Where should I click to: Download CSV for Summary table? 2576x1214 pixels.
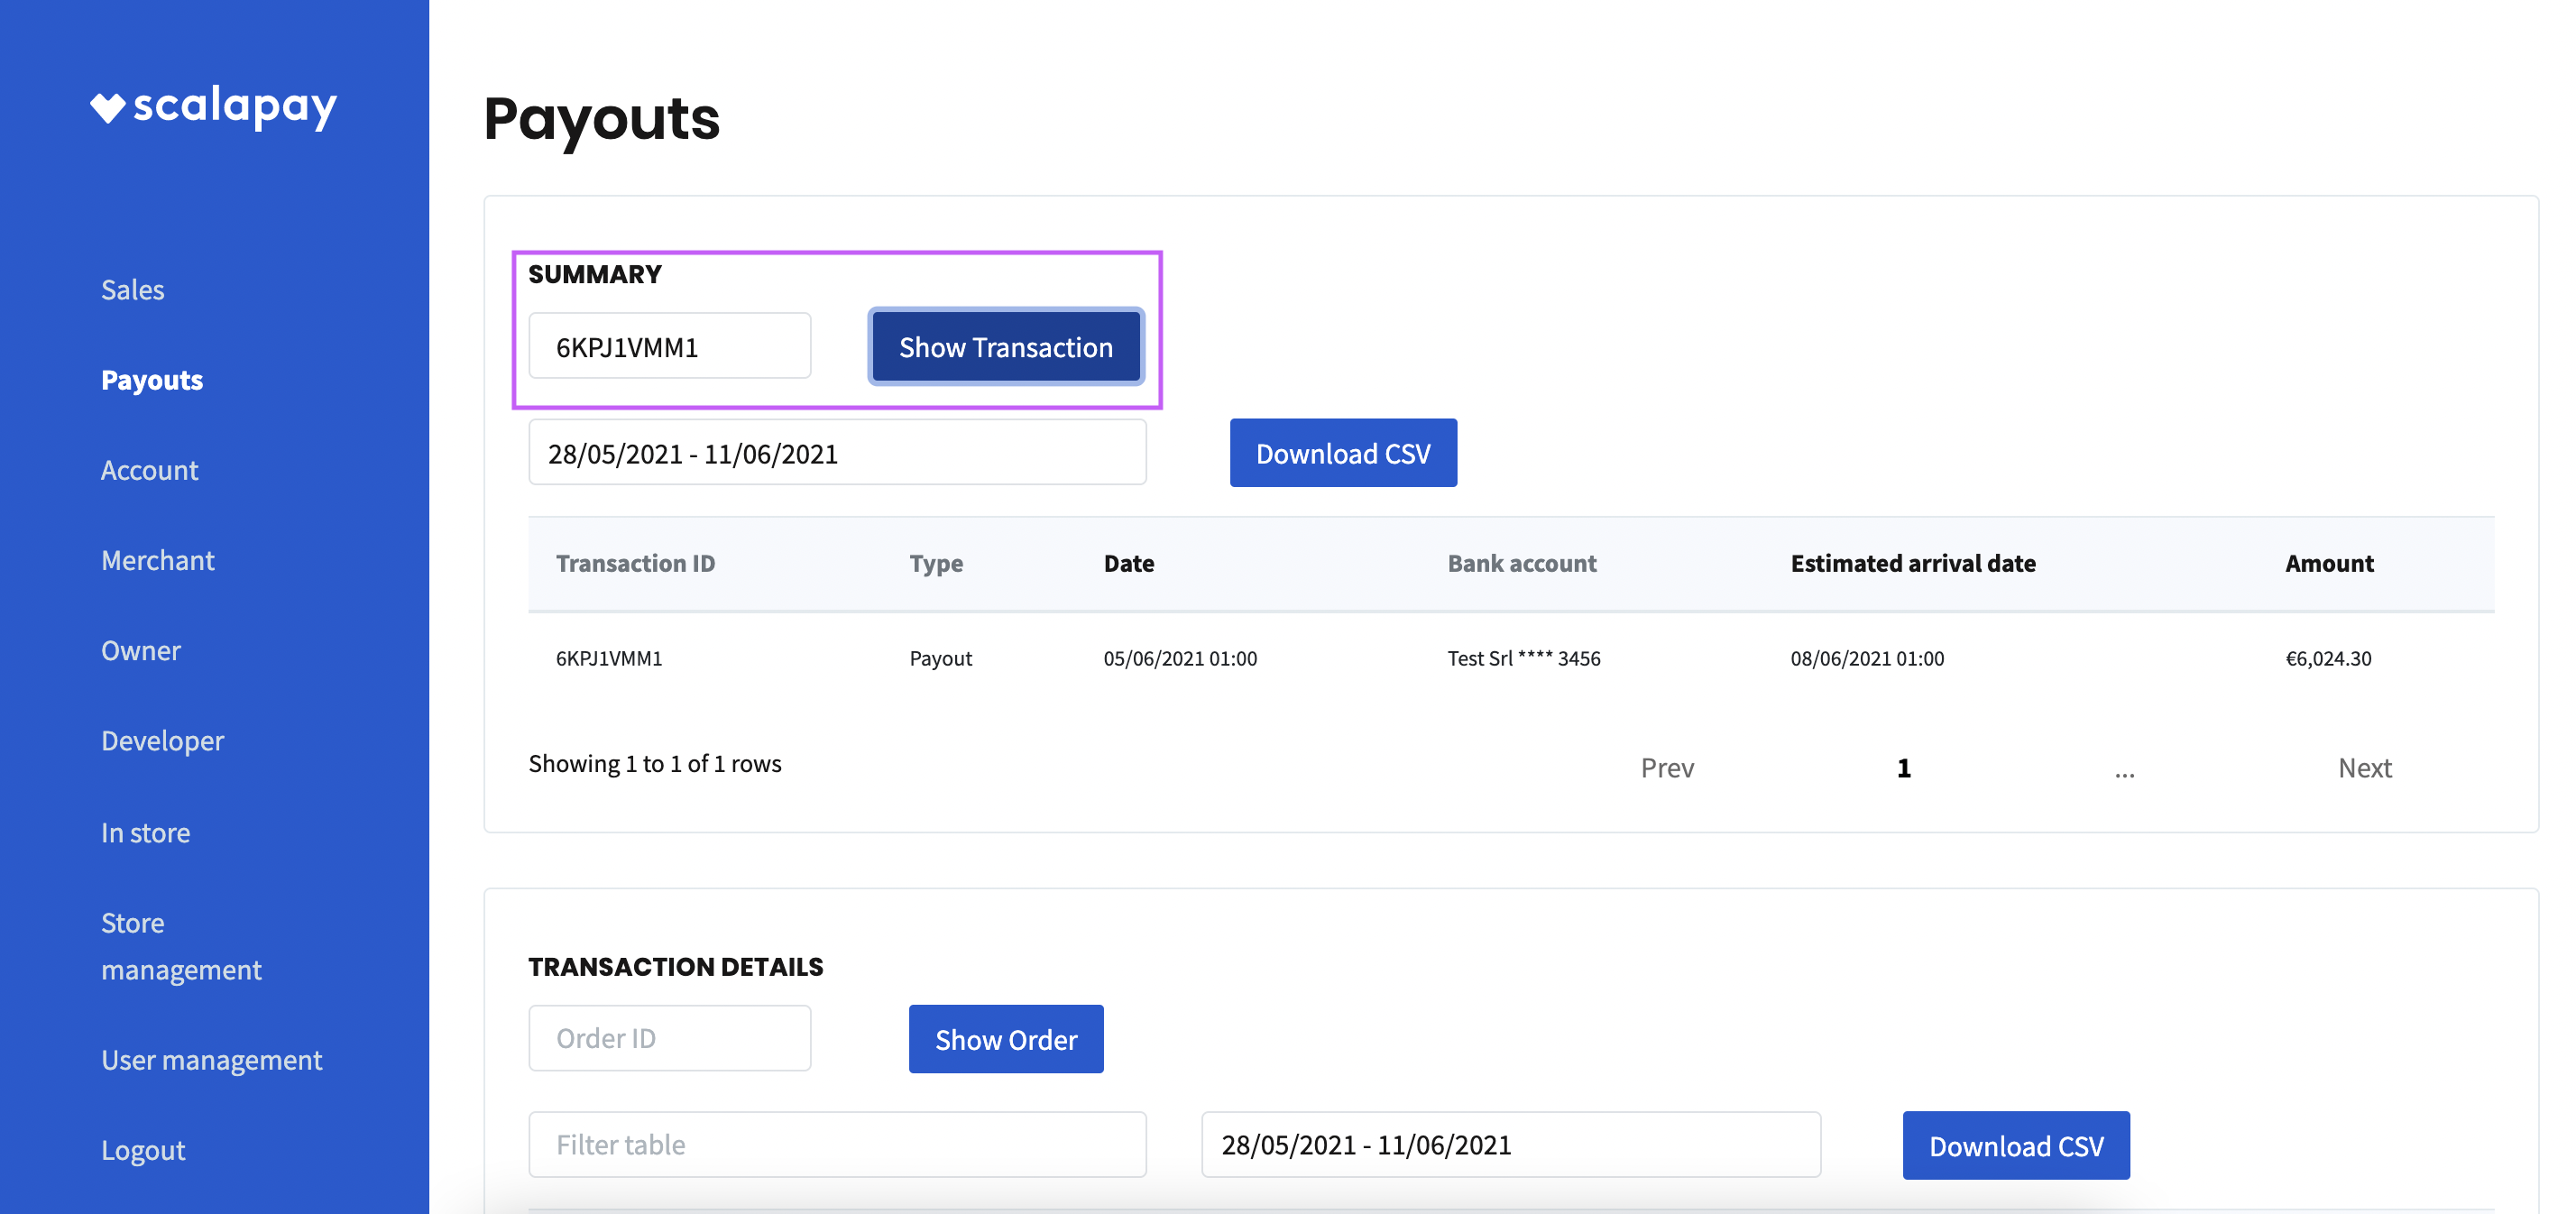1342,454
